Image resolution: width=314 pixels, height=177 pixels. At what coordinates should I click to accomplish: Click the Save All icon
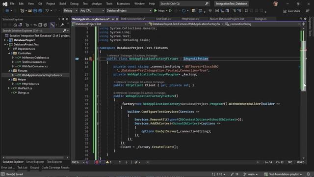click(40, 11)
